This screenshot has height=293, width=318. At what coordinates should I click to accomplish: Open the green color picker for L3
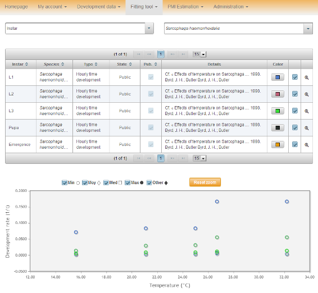(278, 111)
